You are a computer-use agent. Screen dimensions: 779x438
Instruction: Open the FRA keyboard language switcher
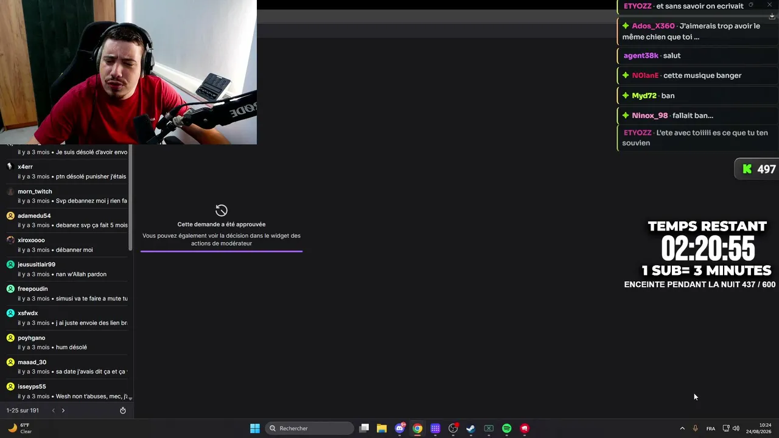pos(711,428)
